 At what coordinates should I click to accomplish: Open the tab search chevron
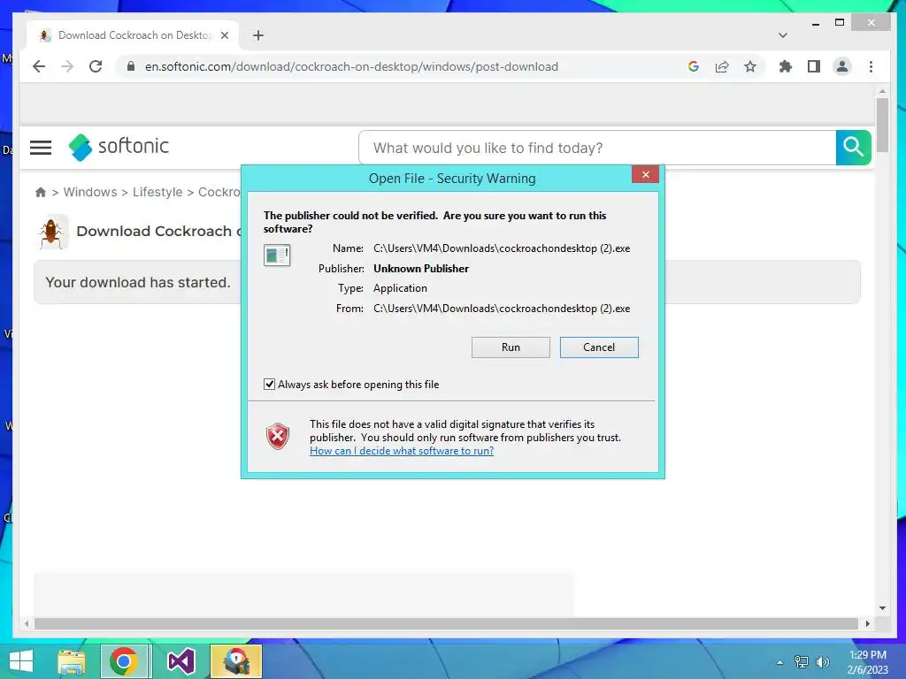pyautogui.click(x=783, y=35)
